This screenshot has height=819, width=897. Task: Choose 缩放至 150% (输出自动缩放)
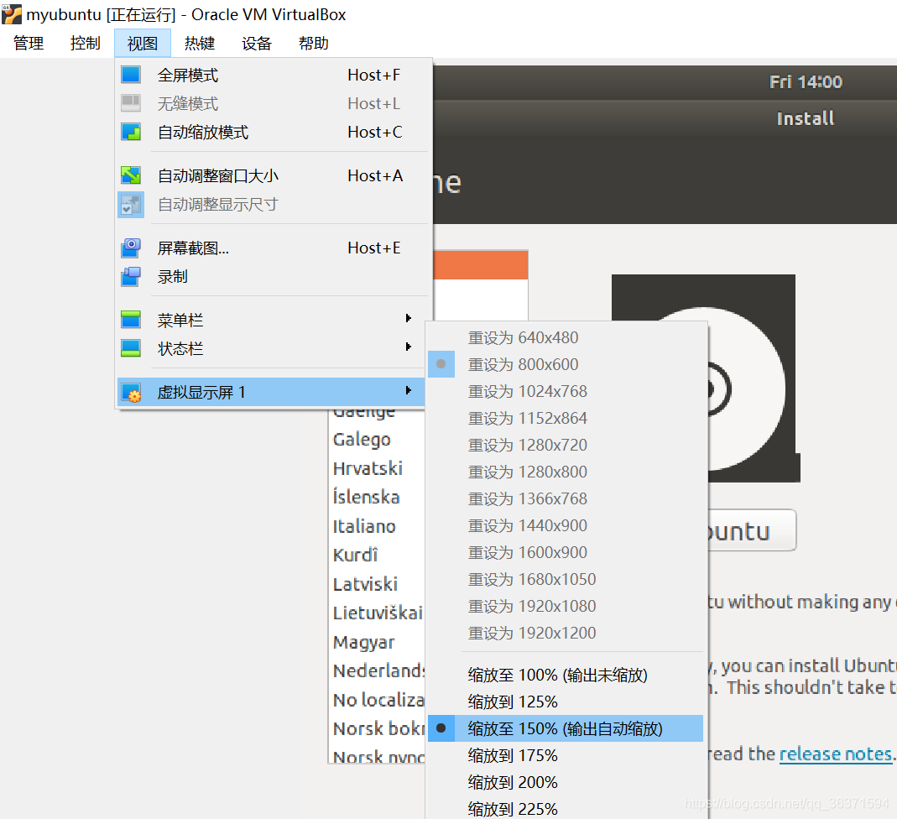pos(566,728)
